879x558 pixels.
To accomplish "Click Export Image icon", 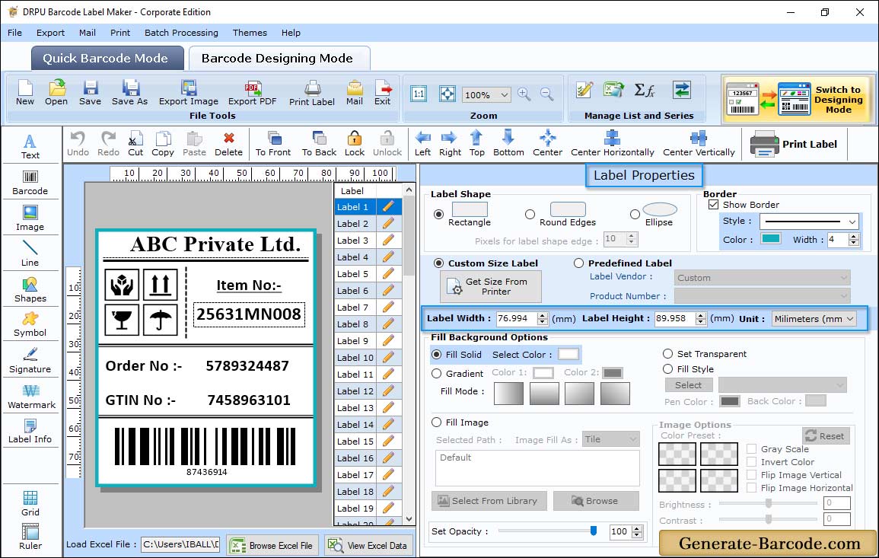I will pyautogui.click(x=189, y=93).
